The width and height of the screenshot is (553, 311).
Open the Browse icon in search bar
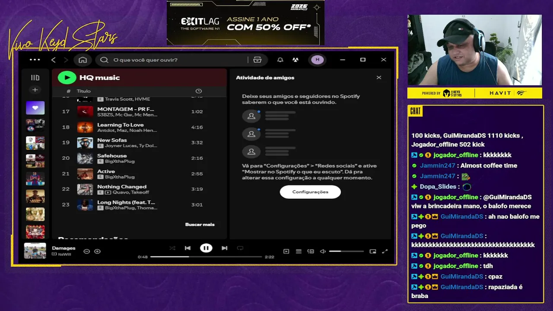point(257,60)
